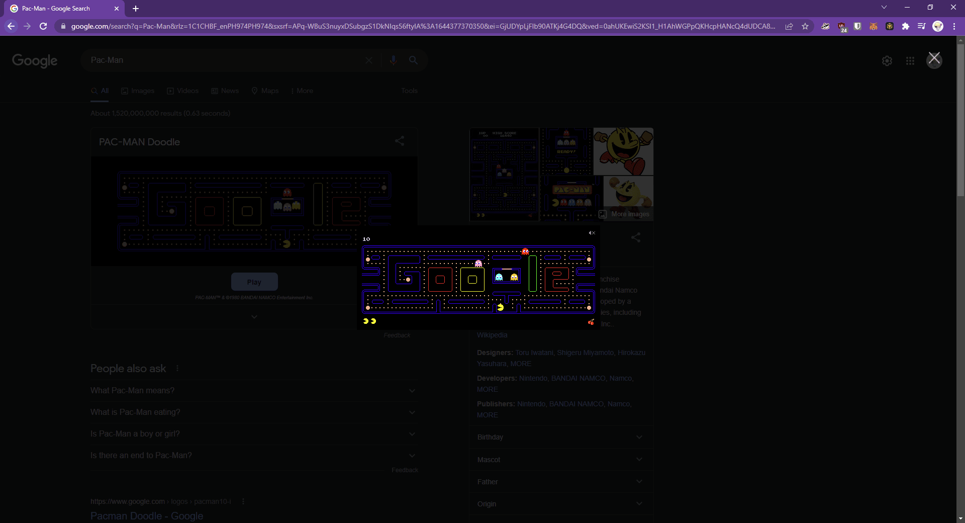Expand the Birthday section
Viewport: 965px width, 523px height.
561,437
